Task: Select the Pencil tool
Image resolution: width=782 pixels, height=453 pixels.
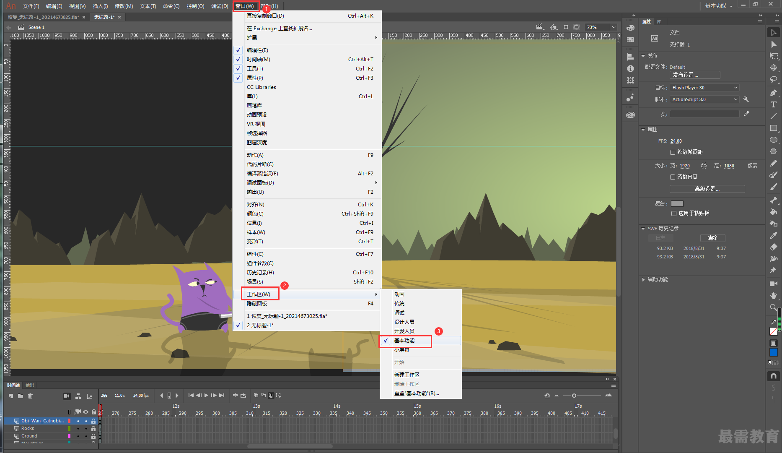Action: (774, 163)
